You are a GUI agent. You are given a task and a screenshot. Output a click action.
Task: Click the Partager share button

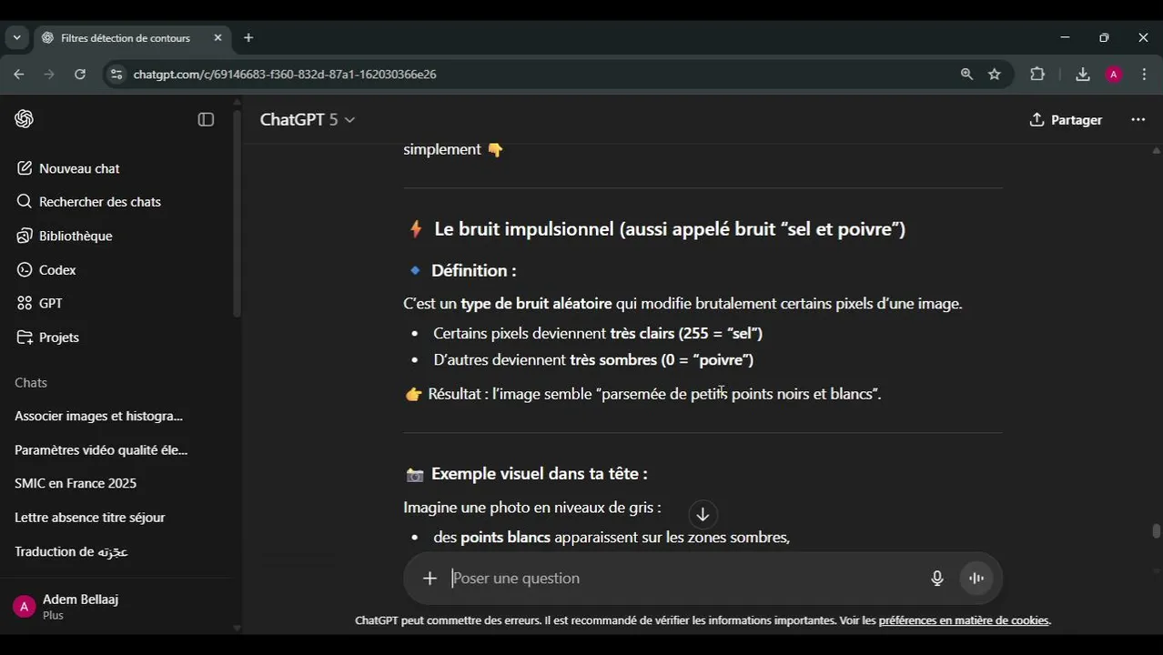[1066, 120]
